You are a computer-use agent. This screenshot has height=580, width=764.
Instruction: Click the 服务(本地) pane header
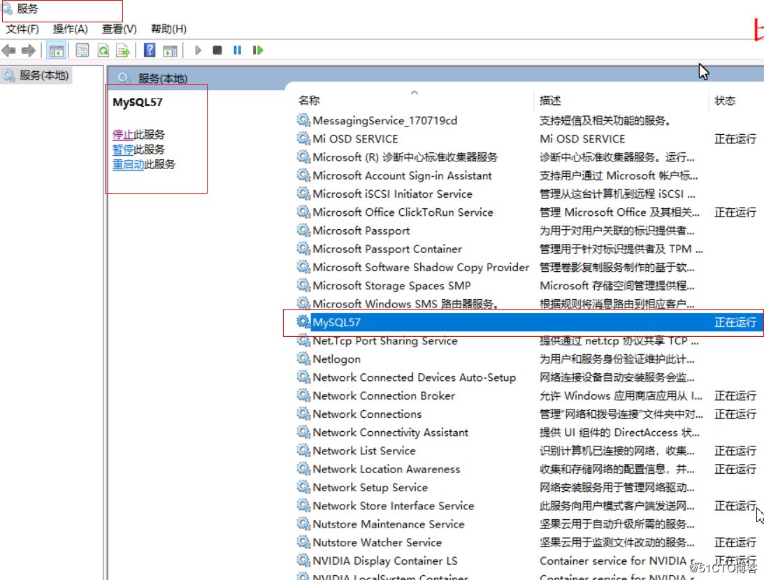coord(163,78)
